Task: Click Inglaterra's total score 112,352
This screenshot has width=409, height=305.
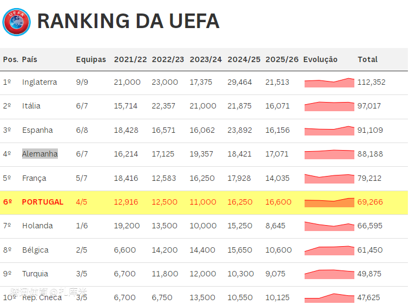Action: [371, 83]
